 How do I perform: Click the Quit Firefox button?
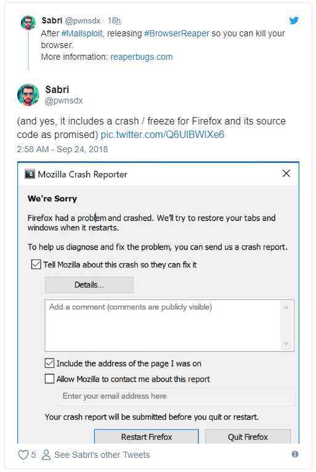248,436
